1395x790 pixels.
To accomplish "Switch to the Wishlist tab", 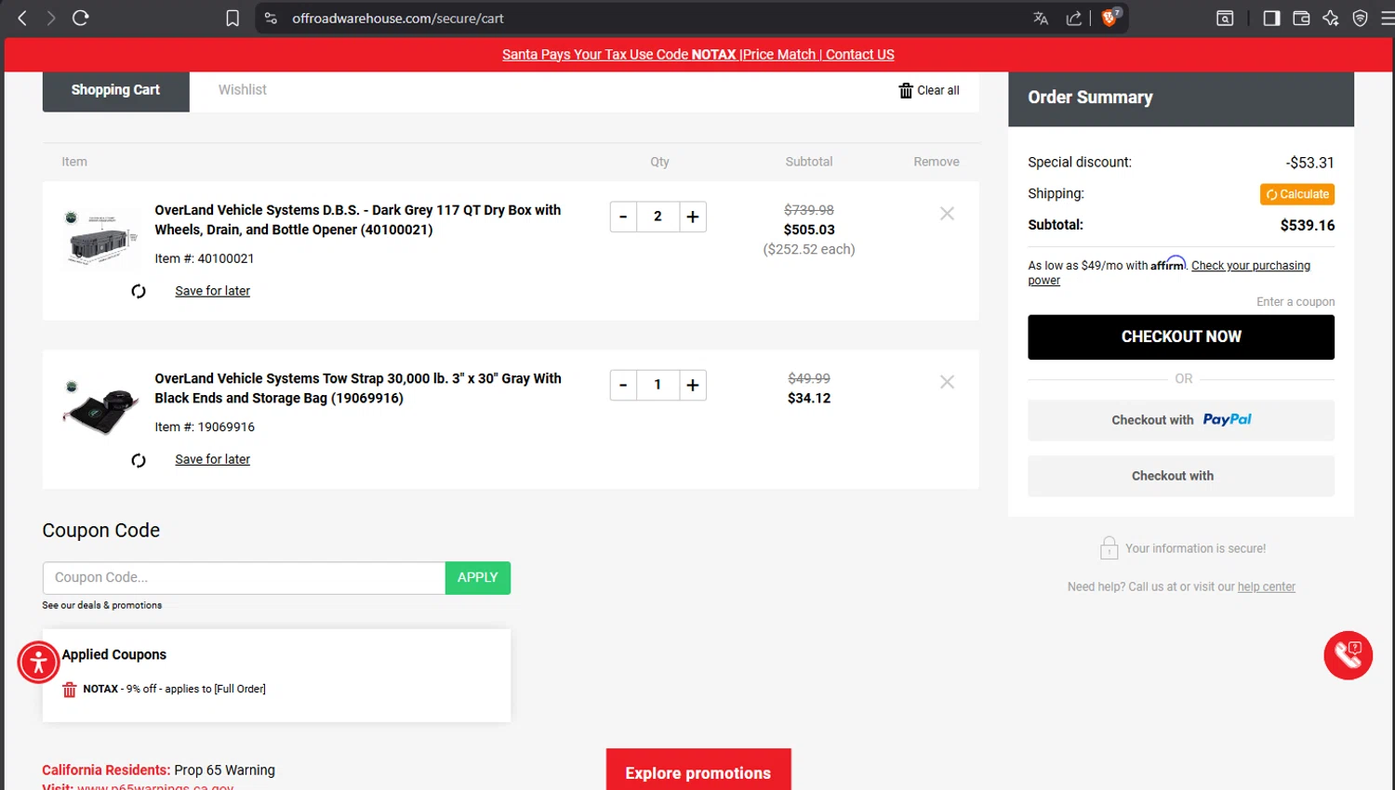I will pyautogui.click(x=242, y=90).
